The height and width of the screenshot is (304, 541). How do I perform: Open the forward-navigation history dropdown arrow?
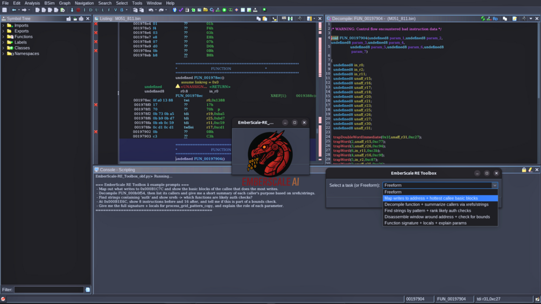click(x=29, y=10)
